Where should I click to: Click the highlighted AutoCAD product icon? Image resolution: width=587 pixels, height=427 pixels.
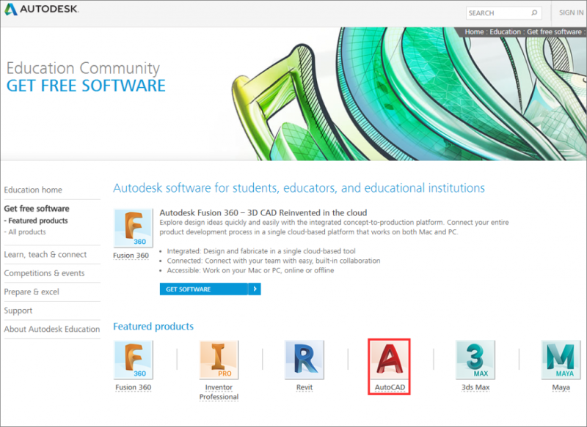point(390,359)
